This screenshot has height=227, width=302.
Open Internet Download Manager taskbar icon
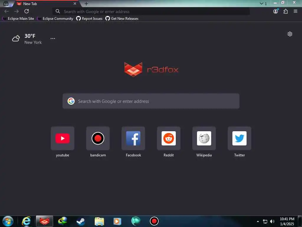(x=63, y=221)
